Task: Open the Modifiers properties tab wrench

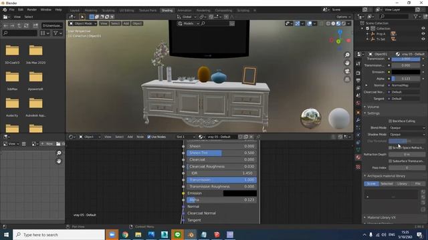Action: (358, 120)
